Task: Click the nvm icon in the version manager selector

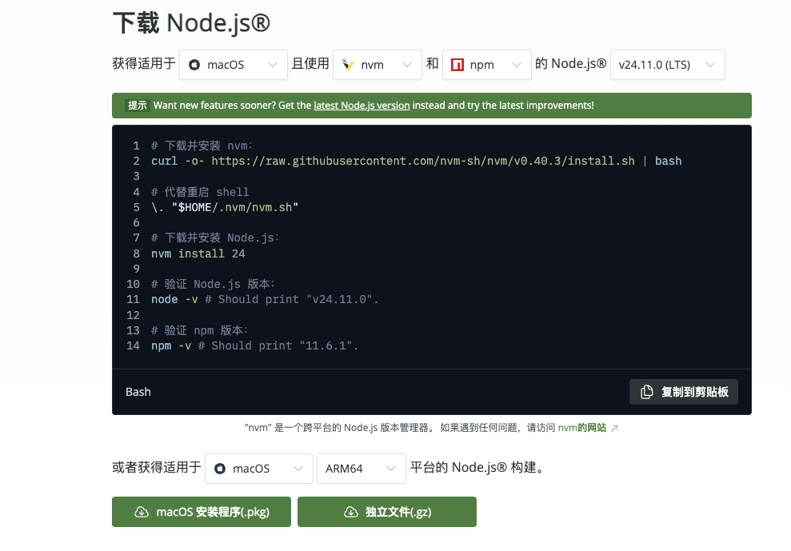Action: coord(348,65)
